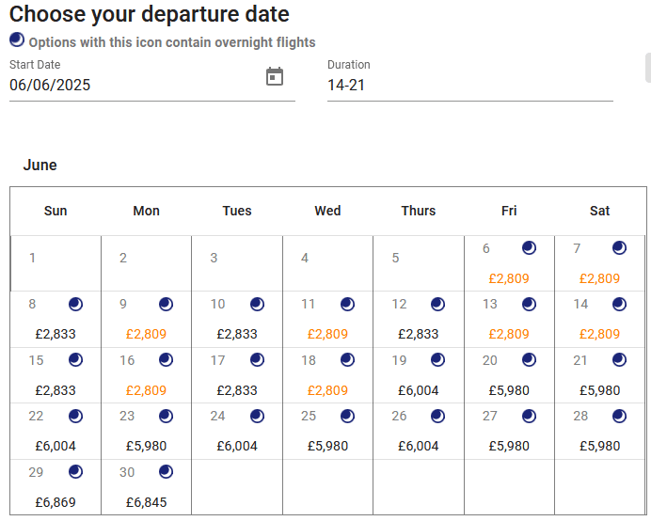Click the overnight moon icon on June 6
The image size is (651, 521).
click(529, 248)
